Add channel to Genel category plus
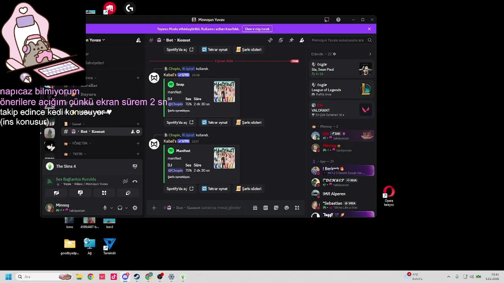 138,124
